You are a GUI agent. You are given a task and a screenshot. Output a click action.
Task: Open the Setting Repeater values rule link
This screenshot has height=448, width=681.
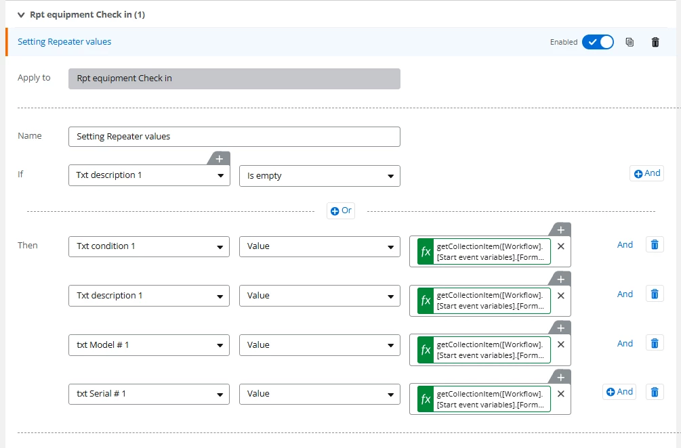pyautogui.click(x=64, y=42)
